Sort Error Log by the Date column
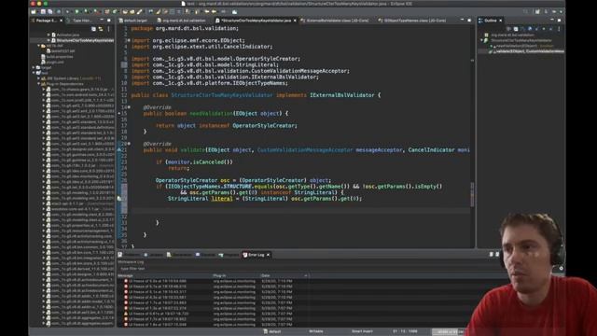The image size is (597, 336). pyautogui.click(x=284, y=275)
